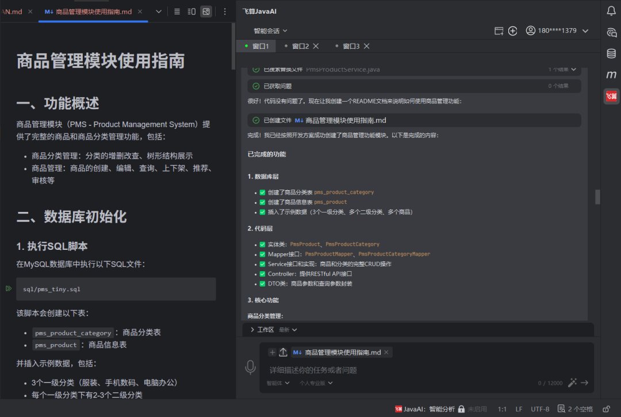Toggle checkbox for Controller item
Screen dimensions: 621x417
tap(262, 274)
